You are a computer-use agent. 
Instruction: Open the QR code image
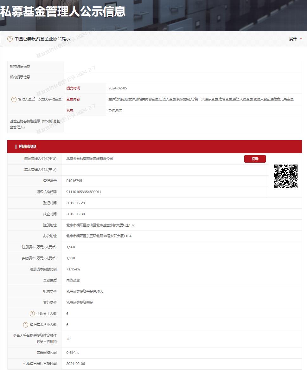[x=286, y=176]
